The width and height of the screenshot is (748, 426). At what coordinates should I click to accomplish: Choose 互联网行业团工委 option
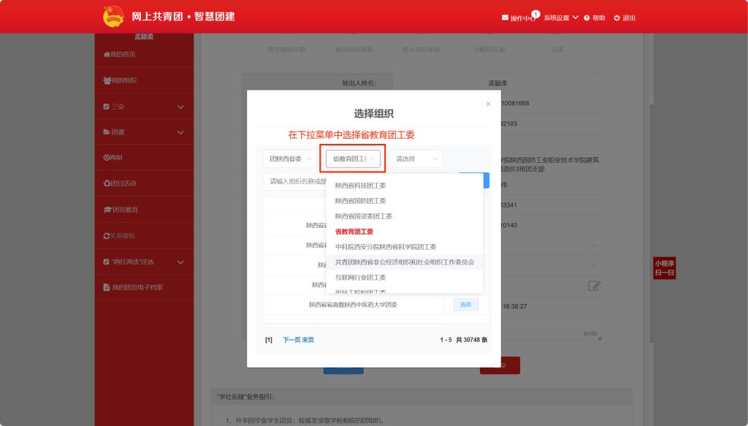pyautogui.click(x=360, y=278)
